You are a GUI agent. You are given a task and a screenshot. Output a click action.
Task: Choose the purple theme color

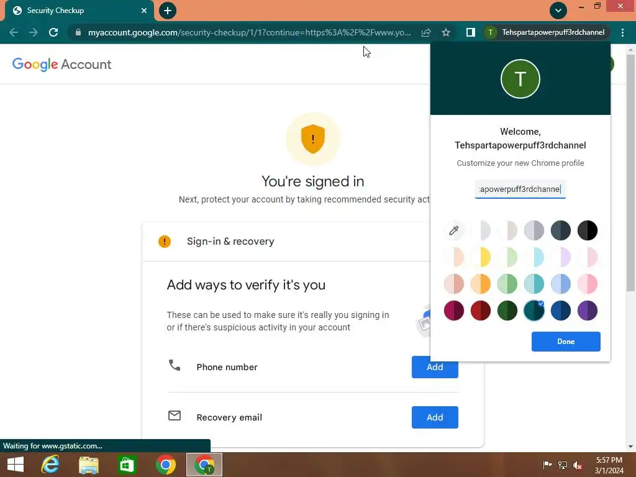(588, 311)
